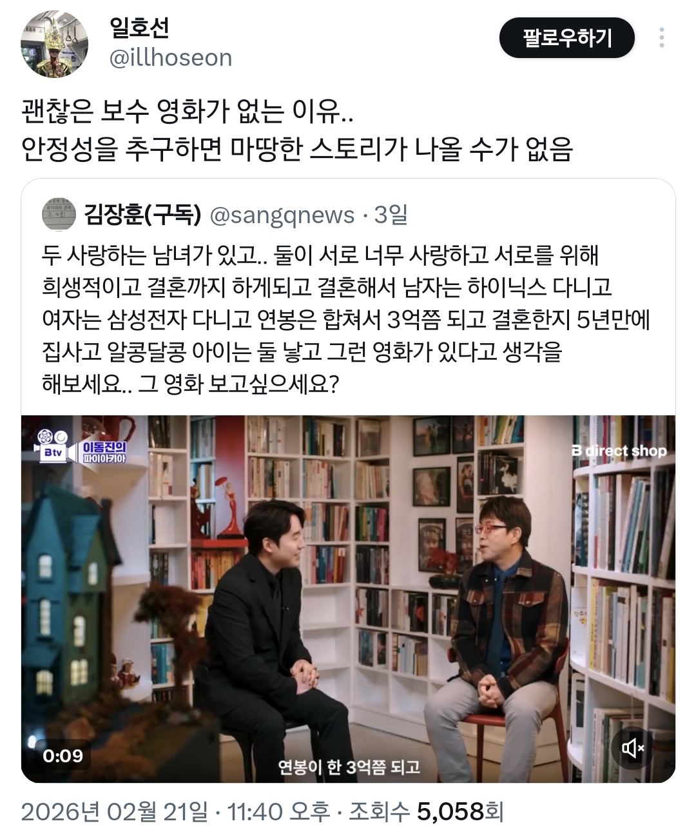The height and width of the screenshot is (830, 696).
Task: Select the 일호선 display name
Action: click(x=140, y=26)
